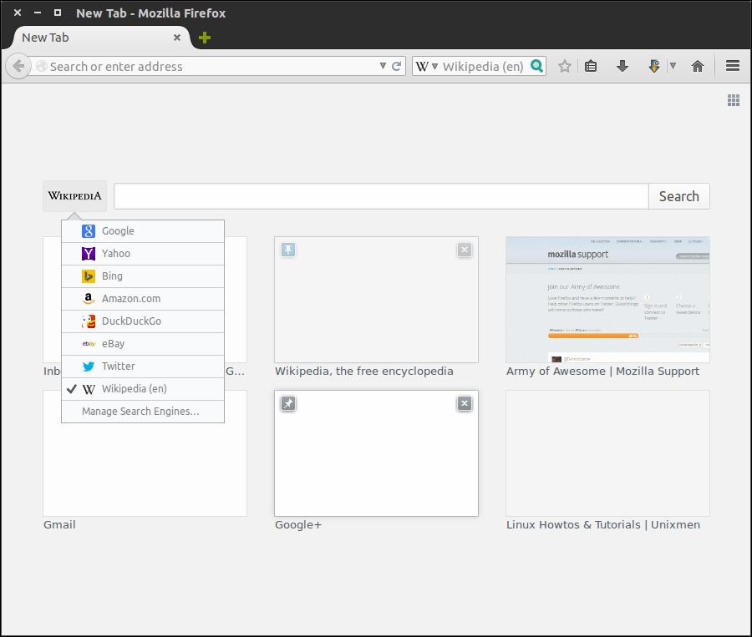Open a new tab with the green plus

(205, 38)
